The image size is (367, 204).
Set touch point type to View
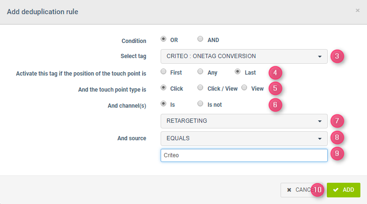[244, 88]
